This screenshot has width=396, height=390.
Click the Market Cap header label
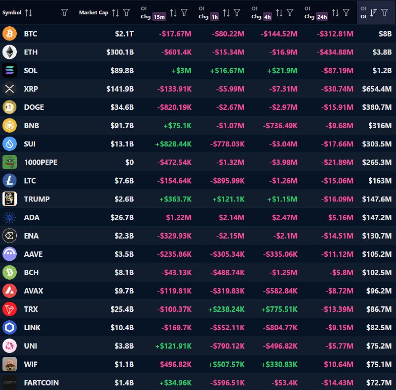click(x=94, y=12)
